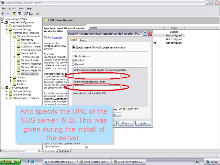
Task: Expand Administrative Templates under User Configuration
Action: [x=6, y=98]
